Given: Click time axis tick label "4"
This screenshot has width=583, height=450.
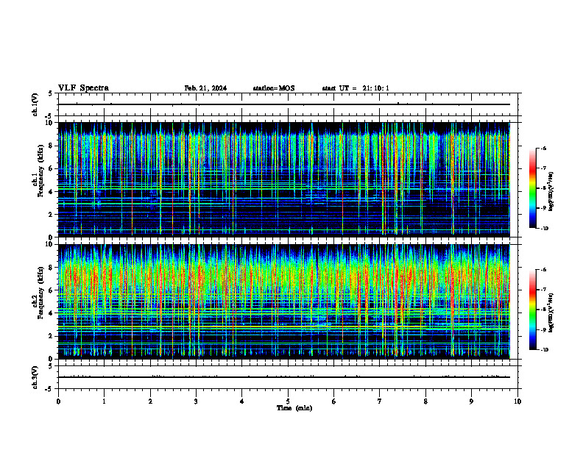Looking at the screenshot, I should (x=242, y=401).
